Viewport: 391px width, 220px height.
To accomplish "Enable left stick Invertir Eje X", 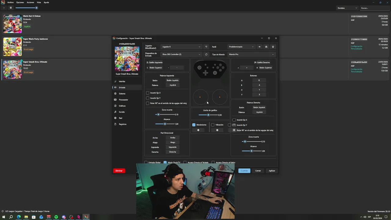I will [148, 93].
